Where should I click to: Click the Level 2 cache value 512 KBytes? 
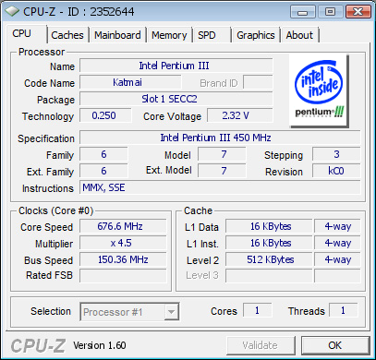click(x=269, y=259)
